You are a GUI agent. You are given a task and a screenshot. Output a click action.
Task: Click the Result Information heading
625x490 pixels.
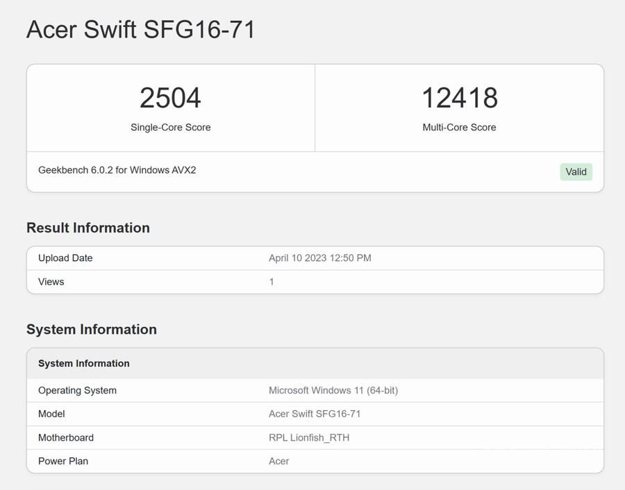[88, 228]
